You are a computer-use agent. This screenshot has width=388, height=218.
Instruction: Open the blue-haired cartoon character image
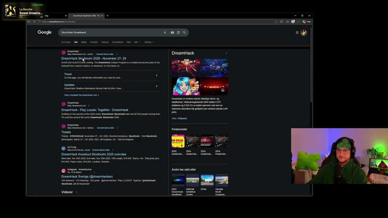[186, 86]
